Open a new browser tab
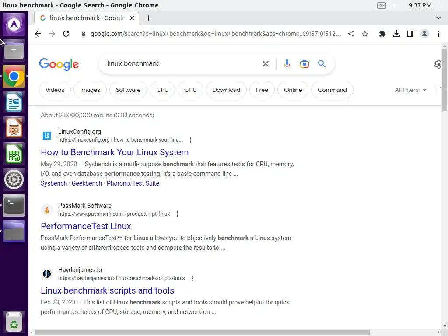Viewport: 448px width, 336px height. [149, 18]
